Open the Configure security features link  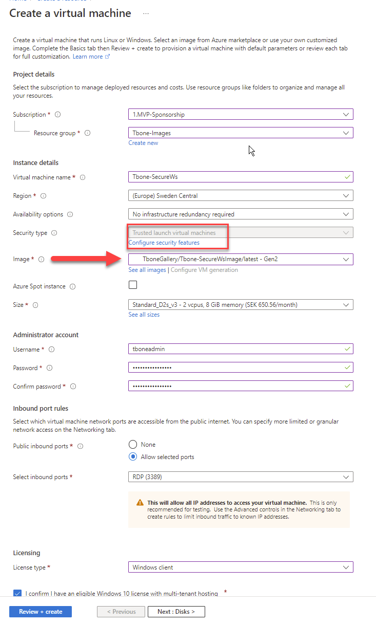tap(164, 243)
